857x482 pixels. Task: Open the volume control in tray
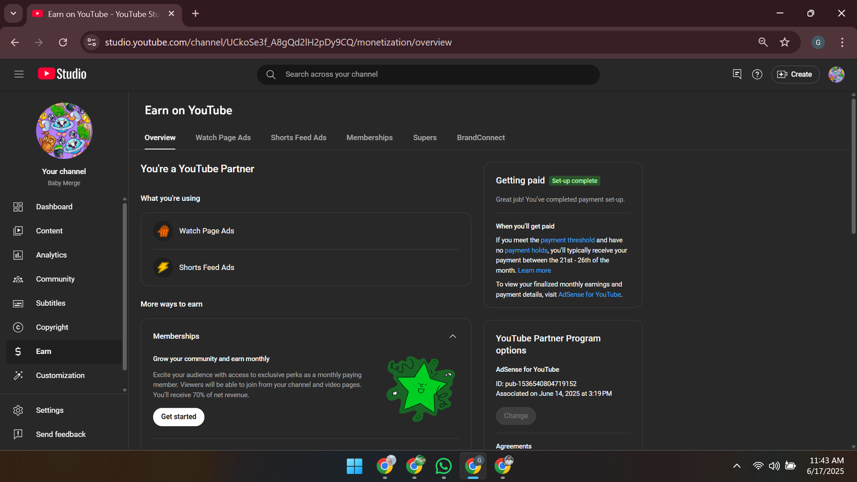click(x=774, y=466)
